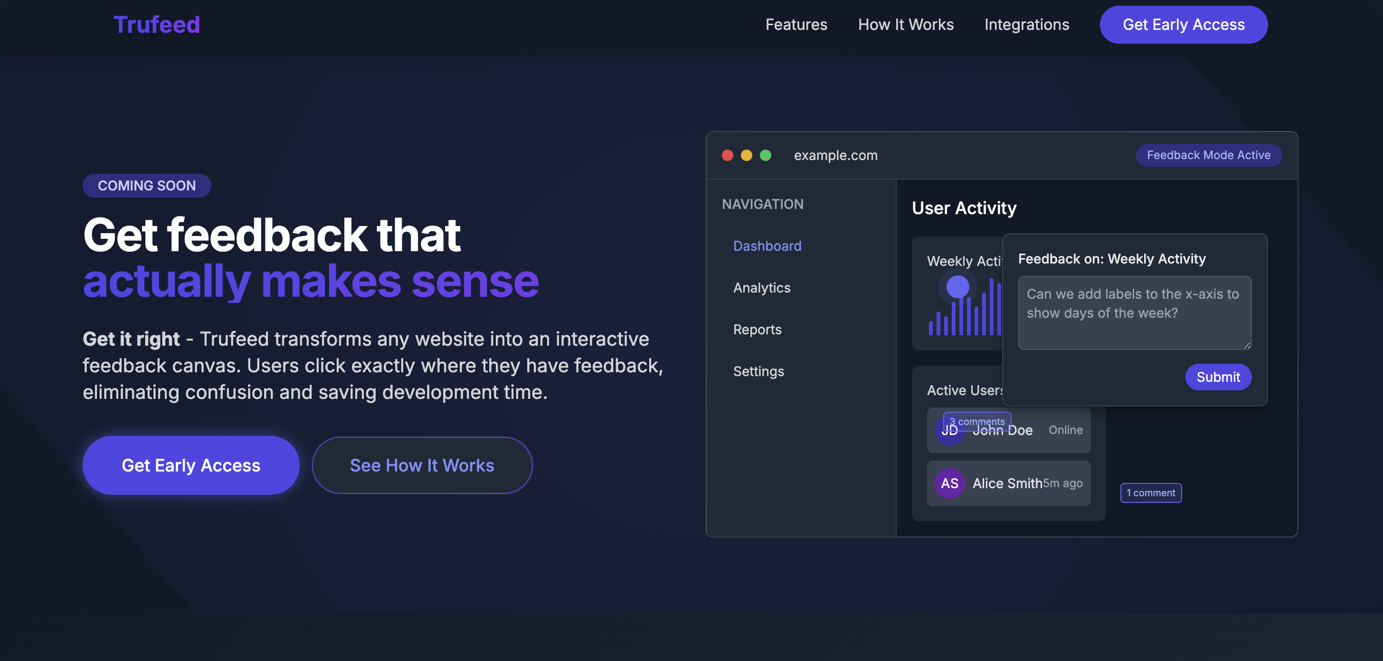The width and height of the screenshot is (1383, 661).
Task: Select Reports in the mockup navigation
Action: (757, 330)
